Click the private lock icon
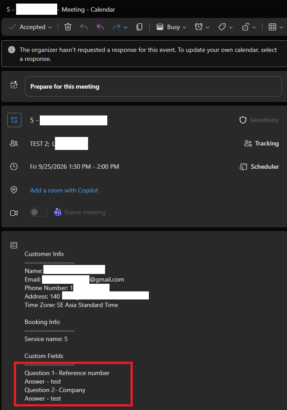 [245, 27]
